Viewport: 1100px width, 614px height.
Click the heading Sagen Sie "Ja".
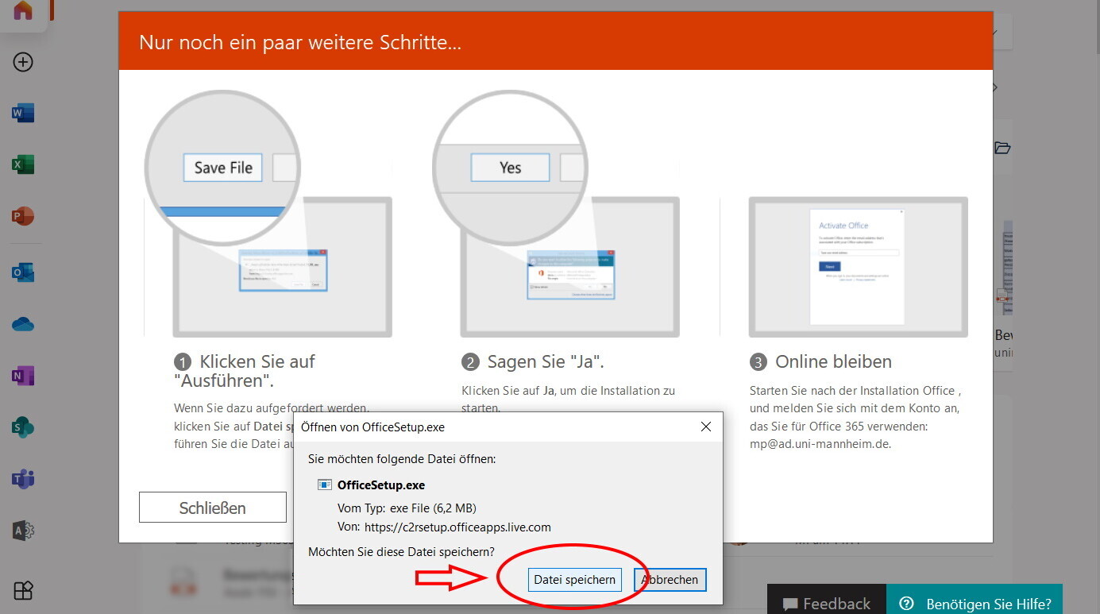pos(546,361)
